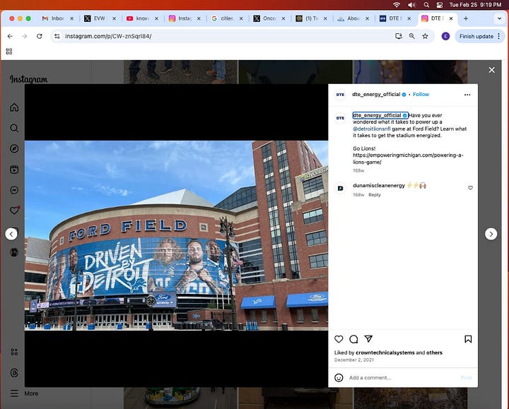
Task: Share the post with the paper plane icon
Action: 368,339
